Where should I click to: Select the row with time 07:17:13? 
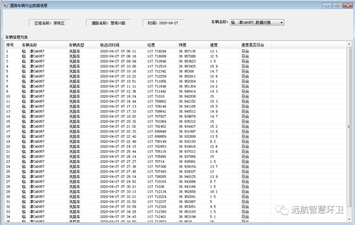pyautogui.click(x=175, y=107)
